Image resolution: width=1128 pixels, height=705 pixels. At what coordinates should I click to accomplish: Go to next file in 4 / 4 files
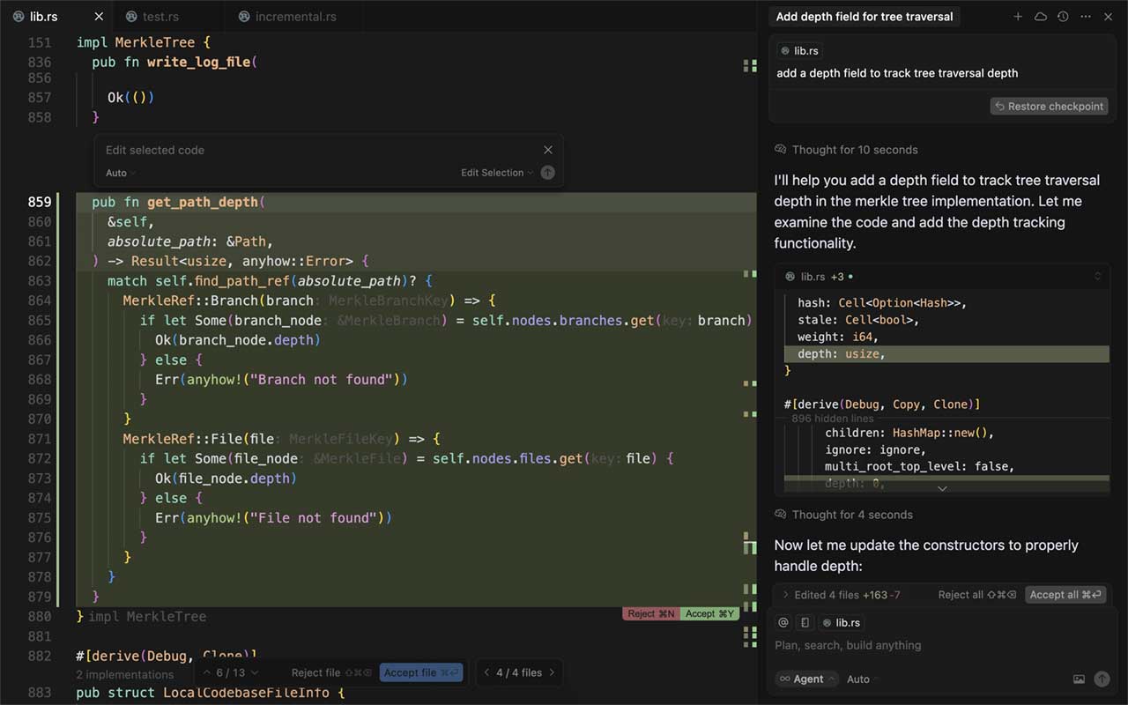click(553, 672)
